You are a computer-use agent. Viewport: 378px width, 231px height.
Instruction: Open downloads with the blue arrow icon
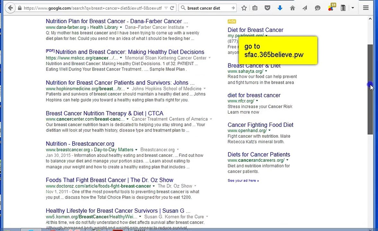pyautogui.click(x=280, y=8)
